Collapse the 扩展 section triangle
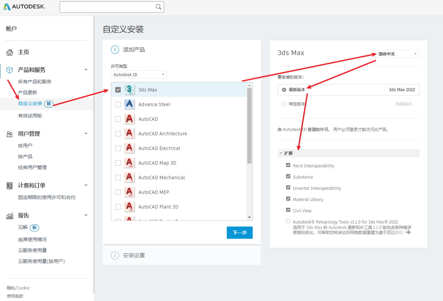443x301 pixels. coord(281,153)
